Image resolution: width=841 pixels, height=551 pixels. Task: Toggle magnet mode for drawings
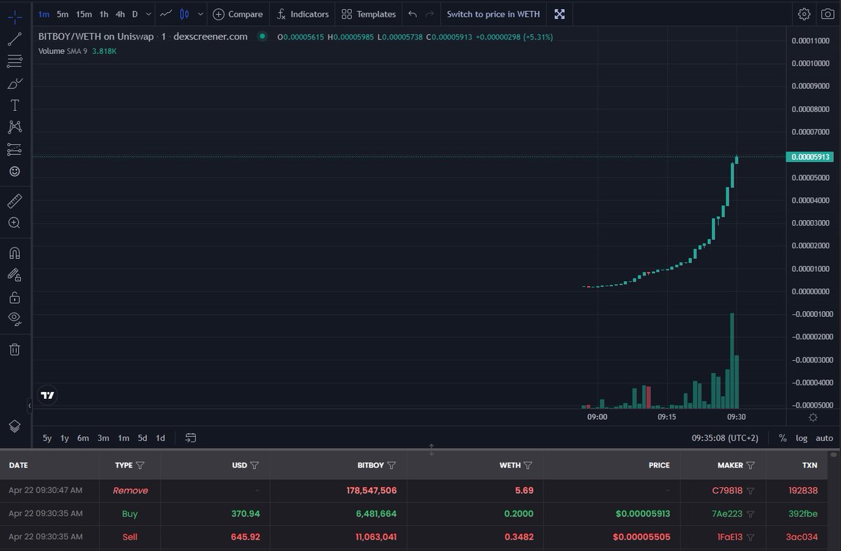pyautogui.click(x=15, y=253)
